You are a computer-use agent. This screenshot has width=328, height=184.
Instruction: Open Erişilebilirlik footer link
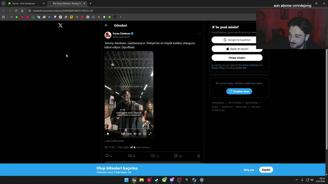[227, 107]
